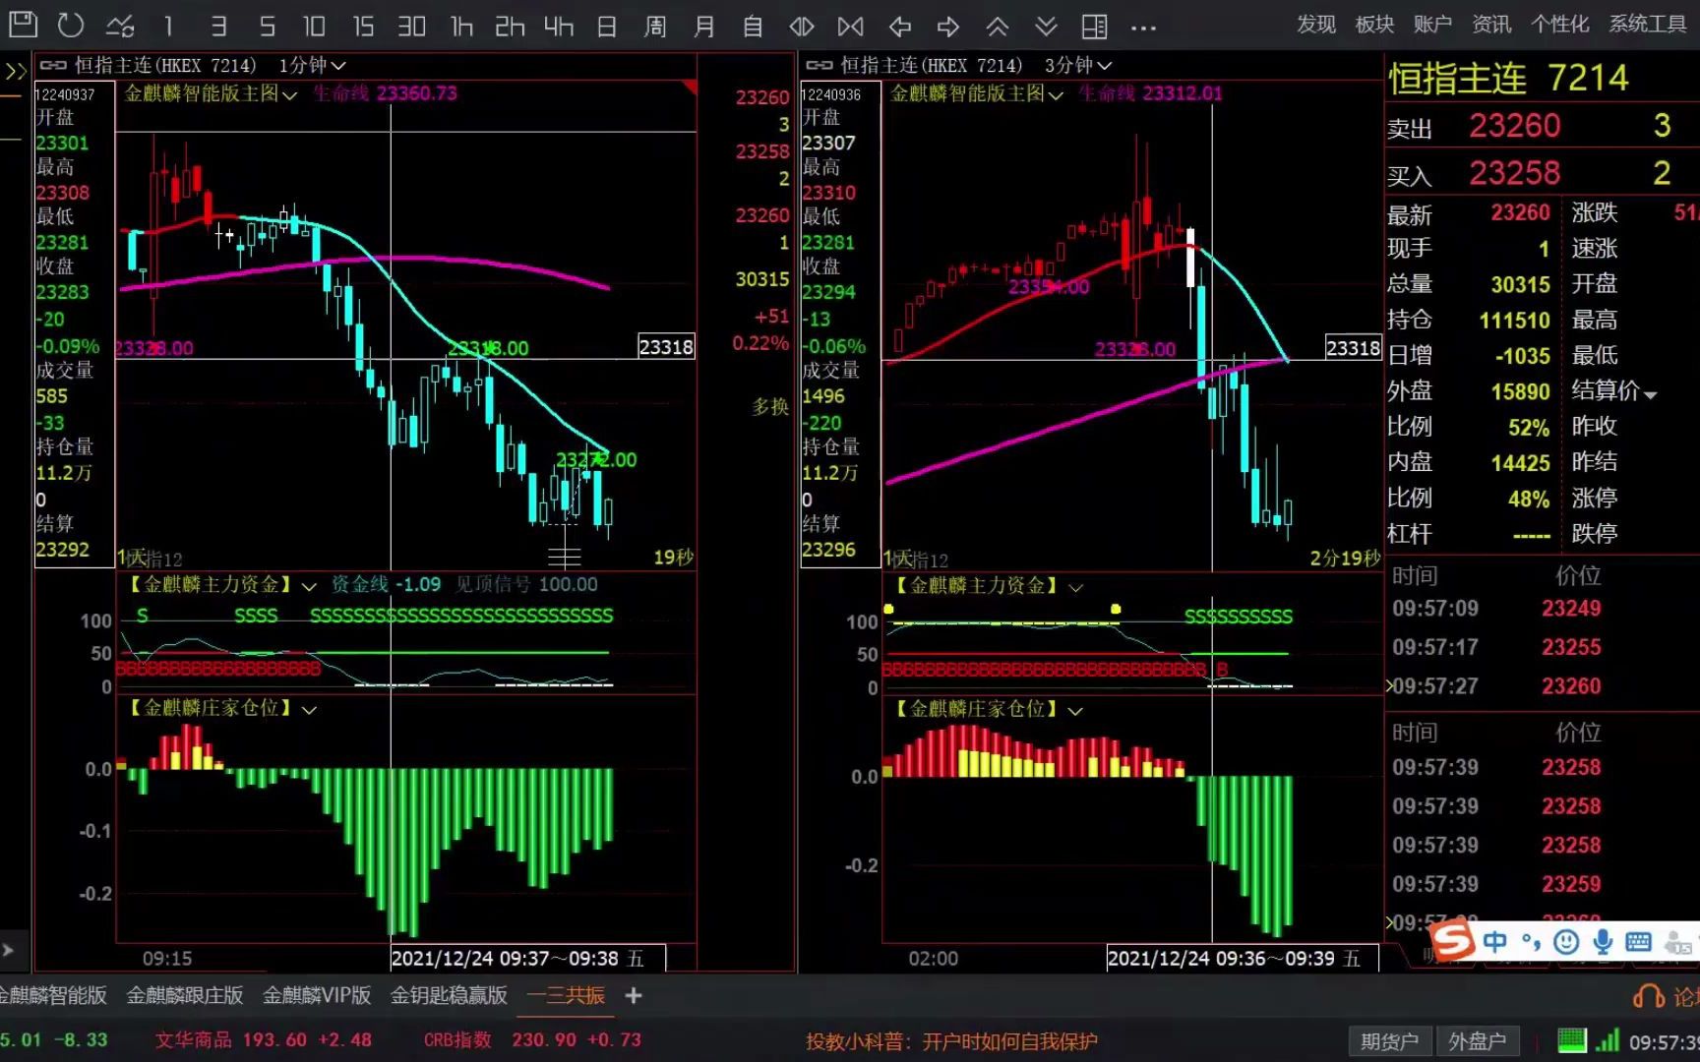Switch to 一三共振 tab
Image resolution: width=1700 pixels, height=1062 pixels.
pyautogui.click(x=566, y=995)
